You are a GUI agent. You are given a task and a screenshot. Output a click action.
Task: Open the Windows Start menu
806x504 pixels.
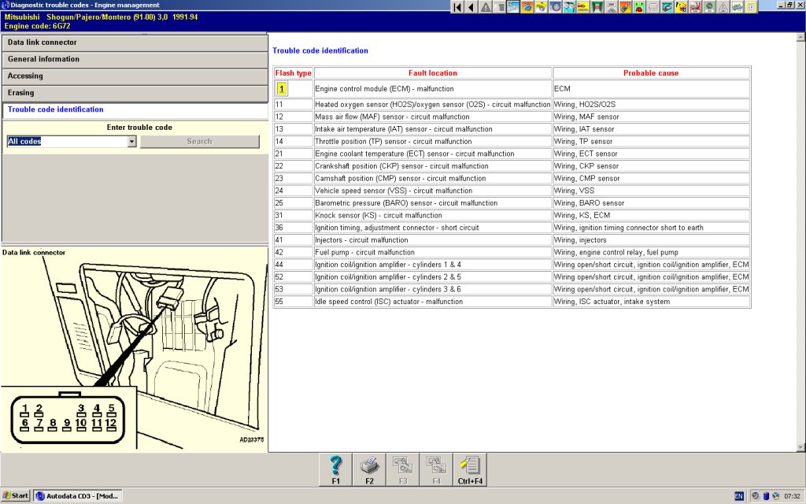pos(16,496)
